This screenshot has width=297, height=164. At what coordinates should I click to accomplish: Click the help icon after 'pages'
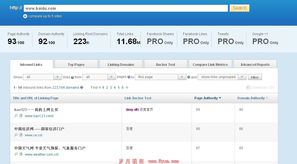pyautogui.click(x=129, y=77)
